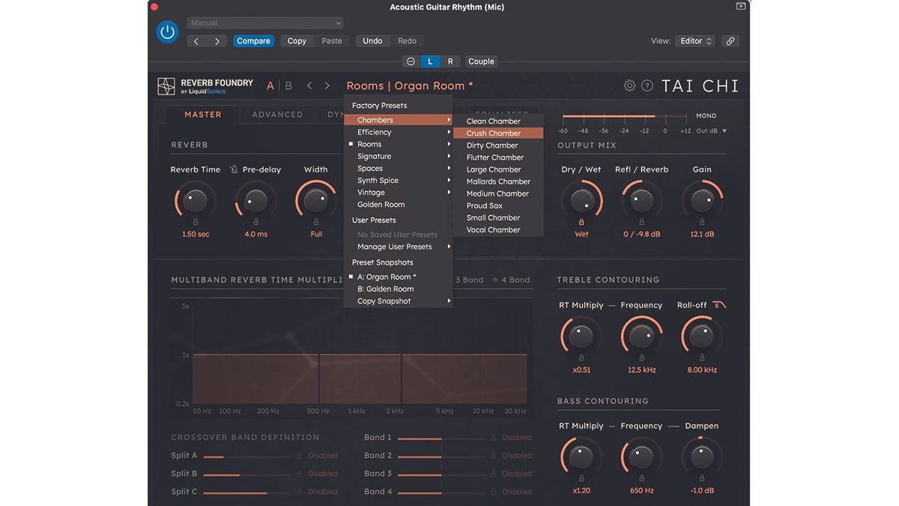The image size is (899, 506).
Task: Open Tai Chi settings via the gear icon
Action: [630, 85]
